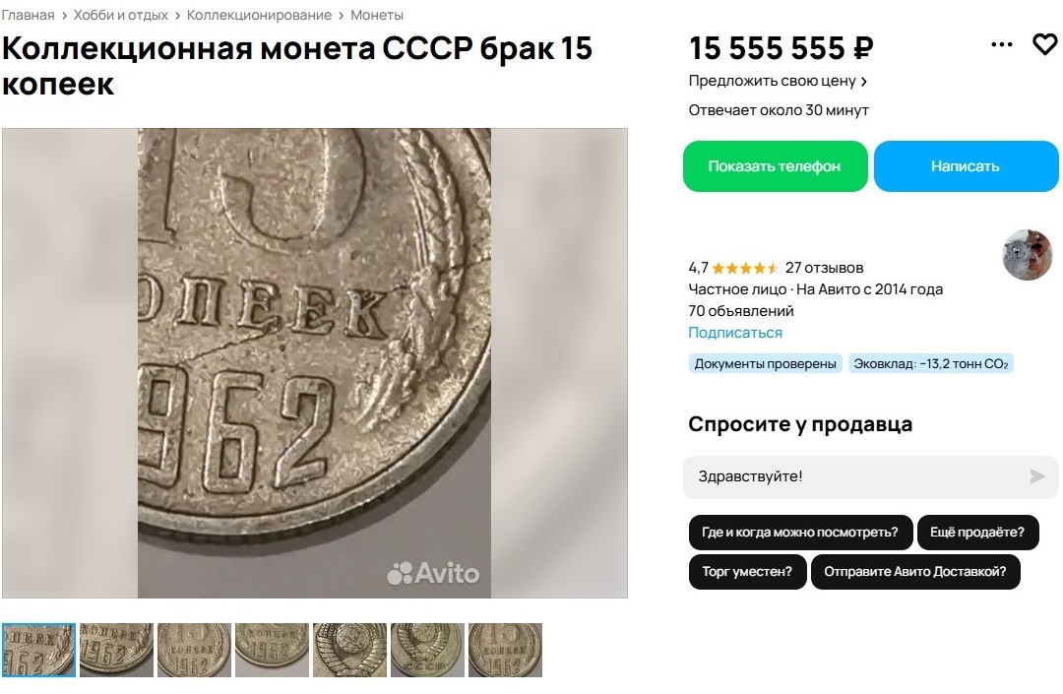Screen dimensions: 1063x694
Task: Expand 'Предложить свою цену' chevron link
Action: (x=778, y=81)
